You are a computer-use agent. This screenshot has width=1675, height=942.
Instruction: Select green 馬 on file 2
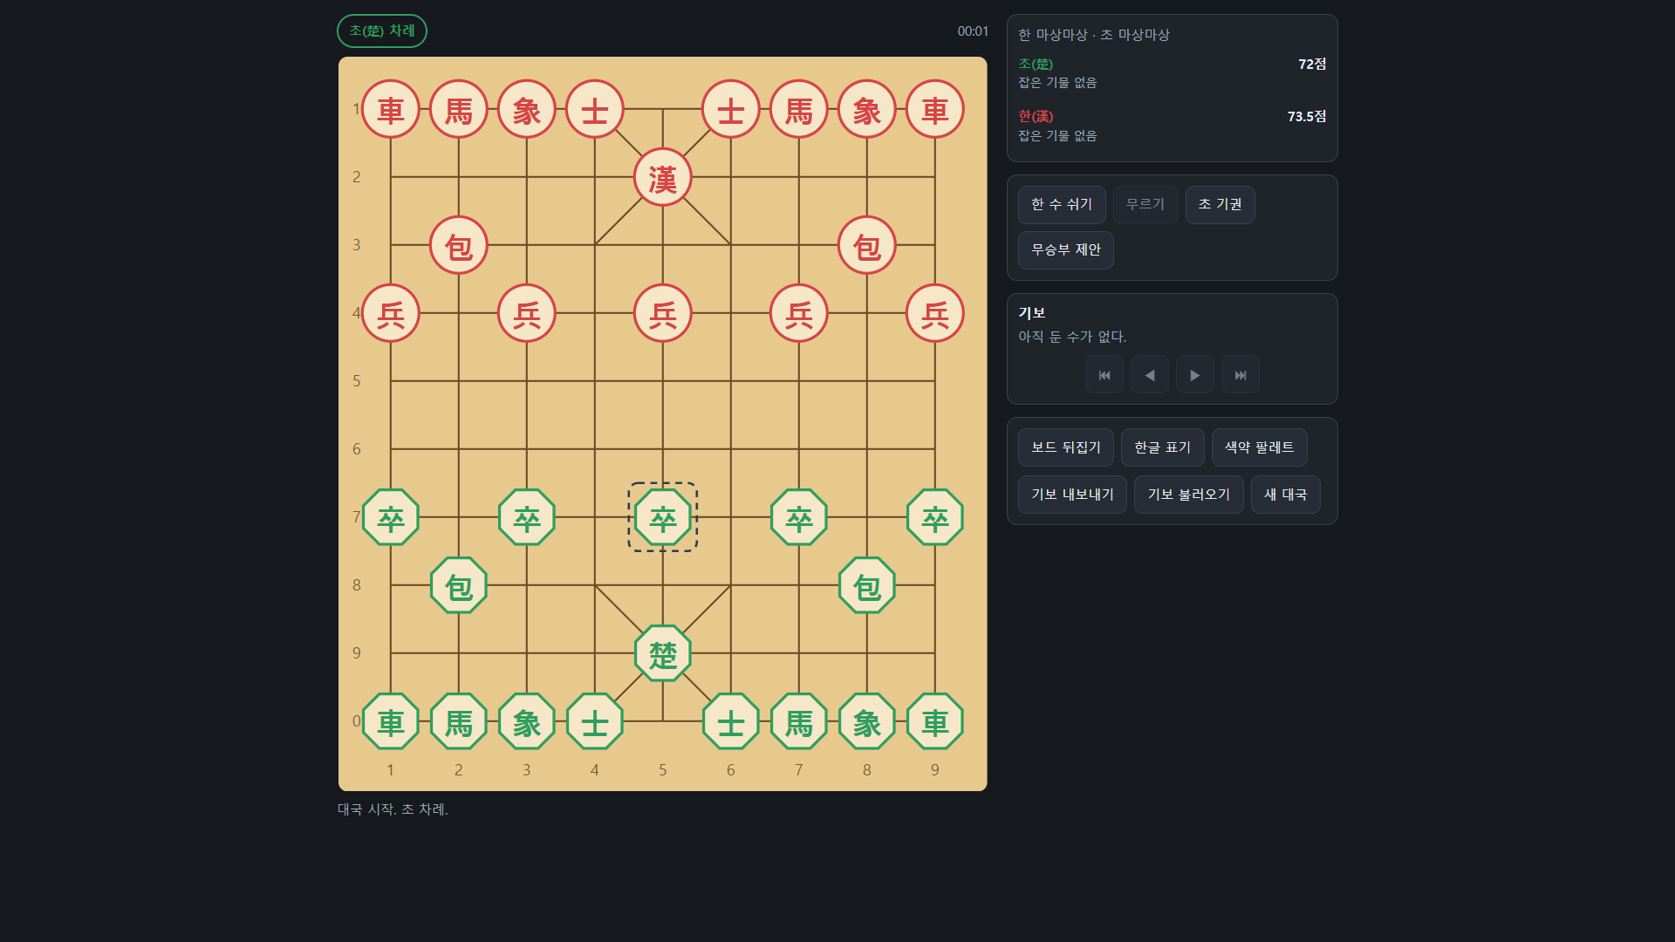[458, 721]
